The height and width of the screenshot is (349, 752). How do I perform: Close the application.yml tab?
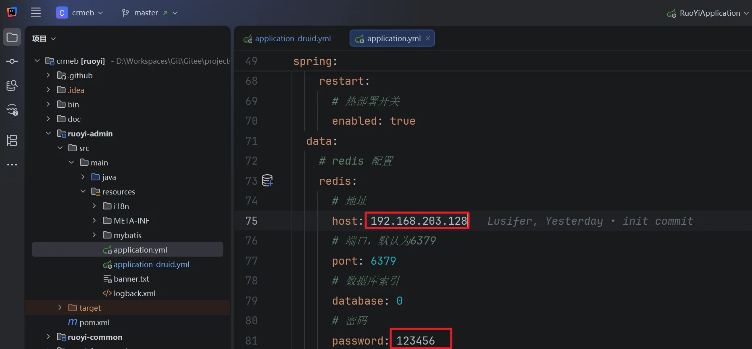pyautogui.click(x=428, y=38)
